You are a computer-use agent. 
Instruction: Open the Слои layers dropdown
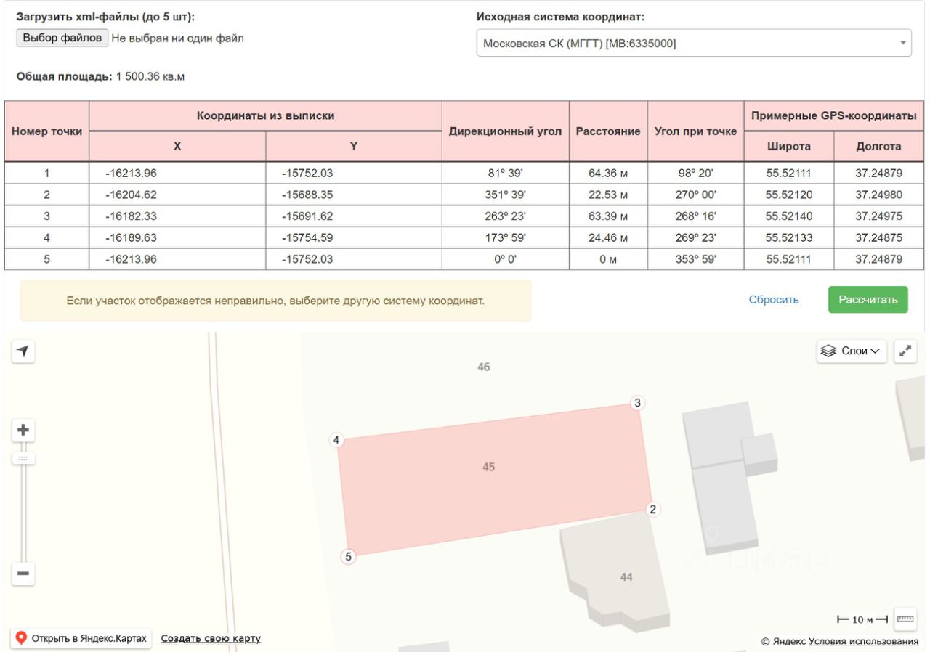pos(852,351)
